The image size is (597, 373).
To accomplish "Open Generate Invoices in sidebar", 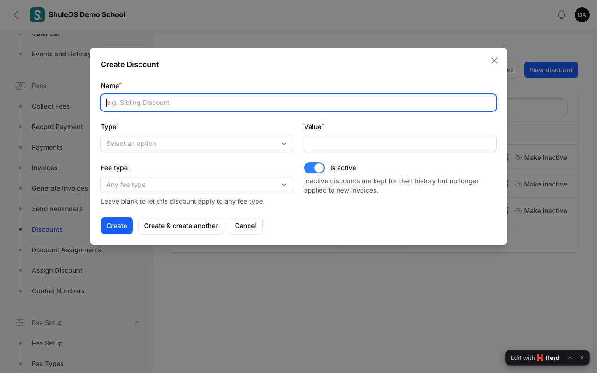I will [60, 188].
